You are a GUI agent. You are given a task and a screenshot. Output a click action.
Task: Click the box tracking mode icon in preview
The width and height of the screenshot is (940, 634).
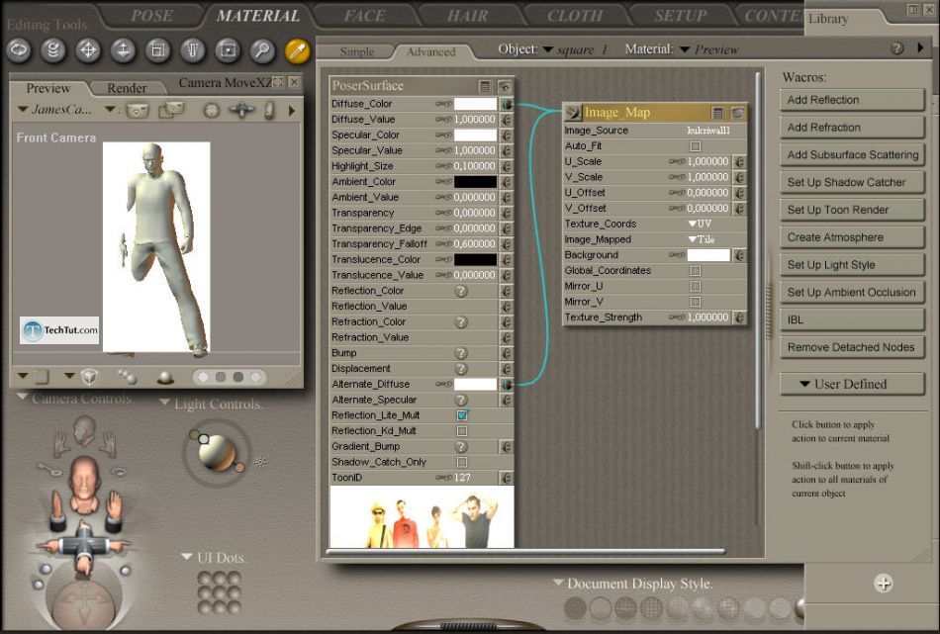coord(89,377)
